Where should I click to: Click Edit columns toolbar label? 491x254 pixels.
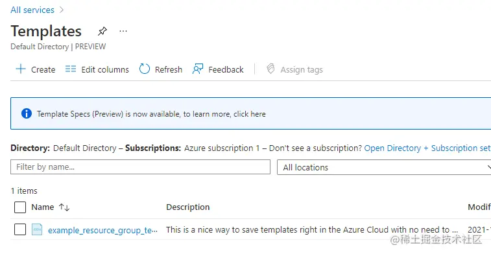pyautogui.click(x=105, y=69)
